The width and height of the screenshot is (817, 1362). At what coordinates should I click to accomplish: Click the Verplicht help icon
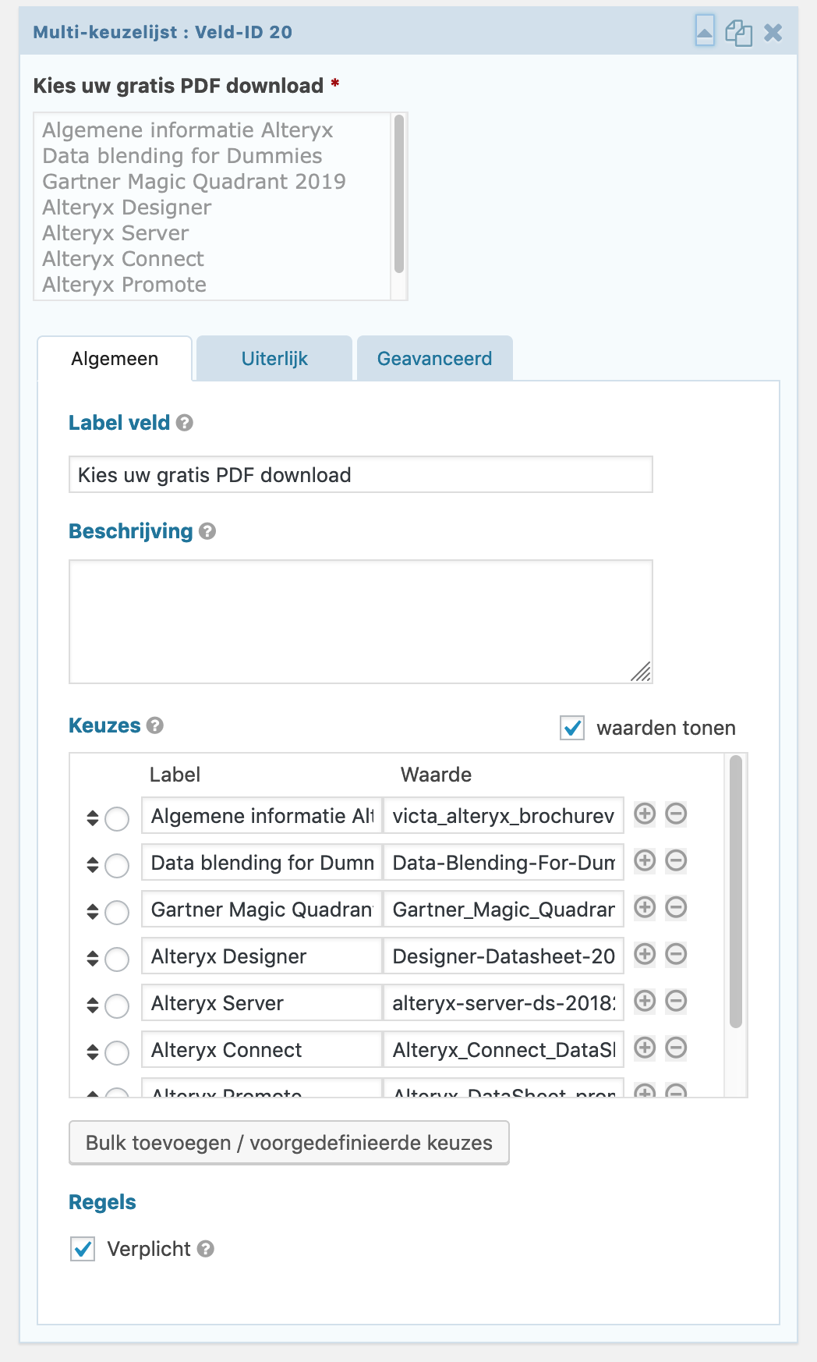click(206, 1249)
